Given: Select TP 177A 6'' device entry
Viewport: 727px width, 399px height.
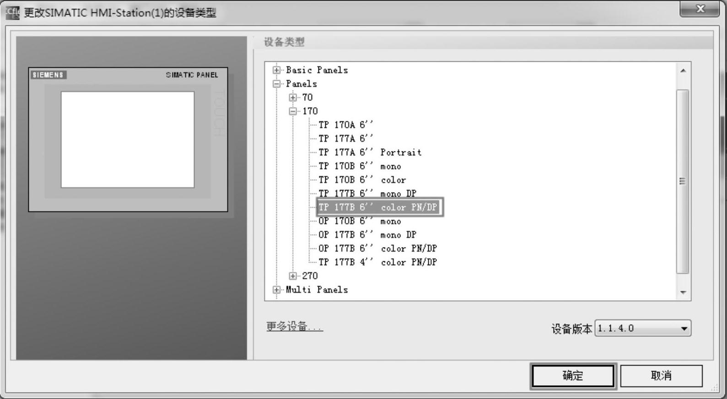Looking at the screenshot, I should pos(346,139).
